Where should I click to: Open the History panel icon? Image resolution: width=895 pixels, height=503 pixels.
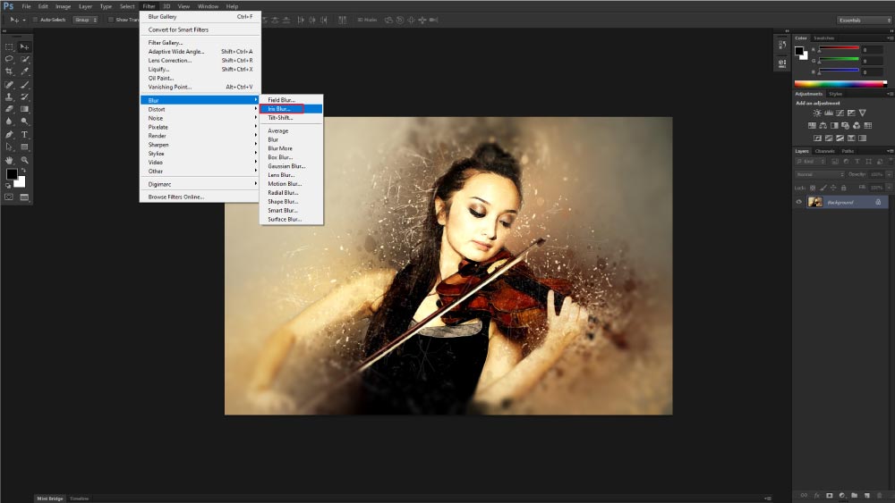(x=782, y=45)
